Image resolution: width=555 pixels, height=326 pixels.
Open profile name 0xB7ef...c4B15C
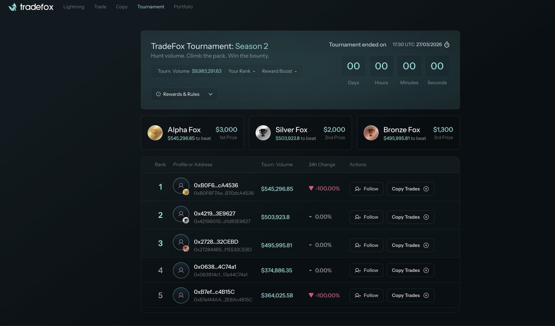[214, 291]
